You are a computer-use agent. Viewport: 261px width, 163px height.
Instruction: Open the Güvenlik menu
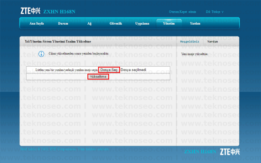pos(116,23)
